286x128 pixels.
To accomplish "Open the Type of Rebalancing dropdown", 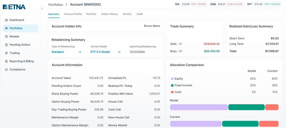I will (x=67, y=52).
